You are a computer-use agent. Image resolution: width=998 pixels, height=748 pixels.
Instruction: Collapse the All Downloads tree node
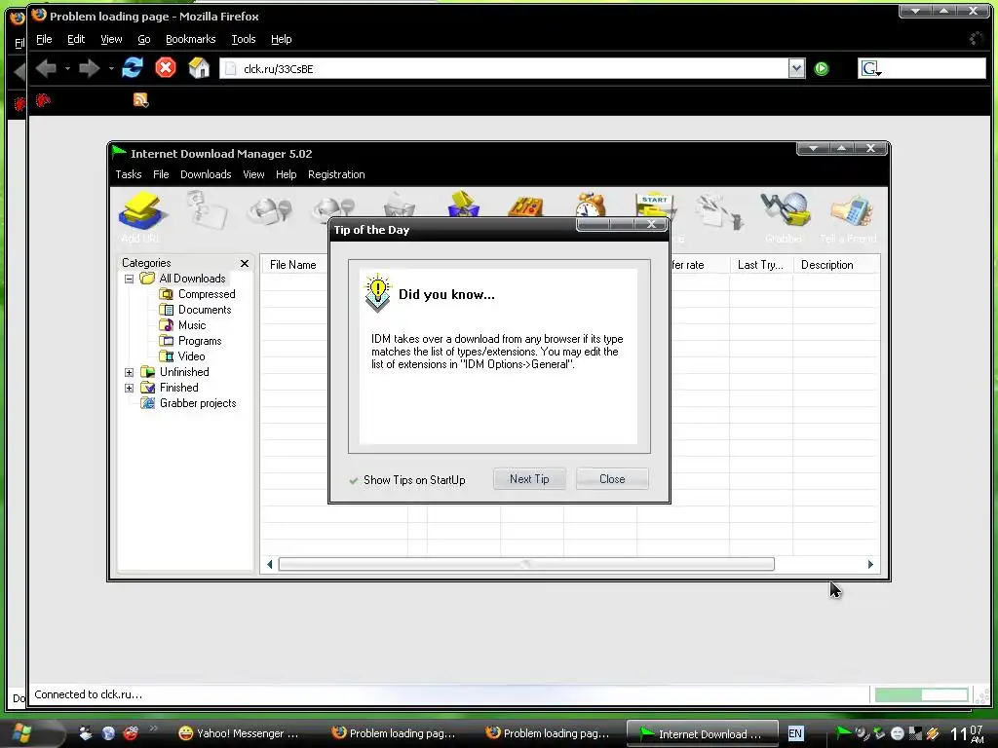pyautogui.click(x=130, y=279)
